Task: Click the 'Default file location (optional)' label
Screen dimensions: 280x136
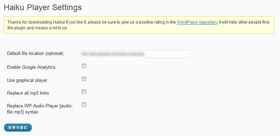Action: (35, 54)
